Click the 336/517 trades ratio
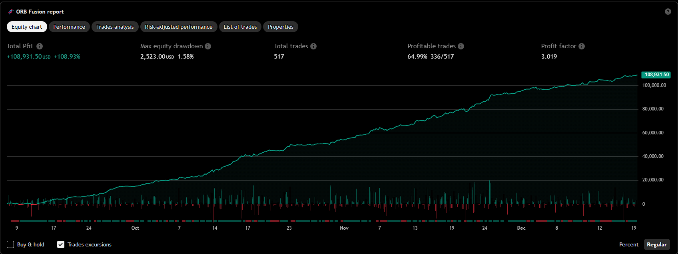 coord(442,57)
